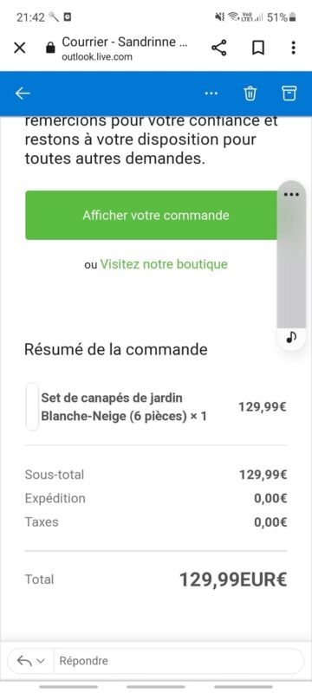
Task: Open floating panel three-dot options
Action: click(x=292, y=194)
